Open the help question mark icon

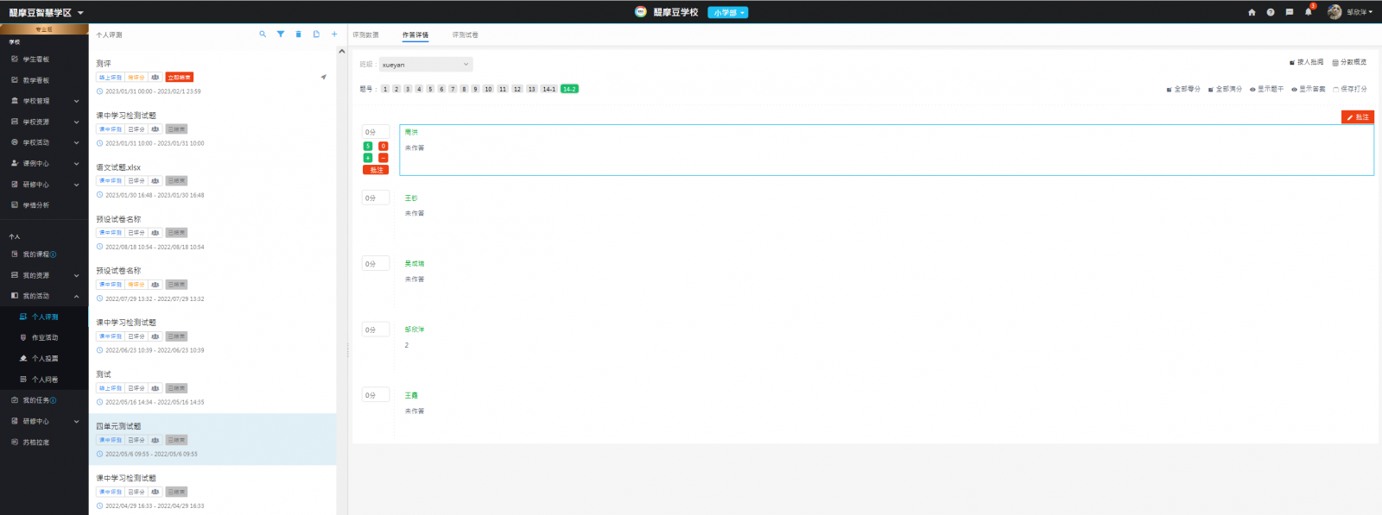(x=1271, y=12)
